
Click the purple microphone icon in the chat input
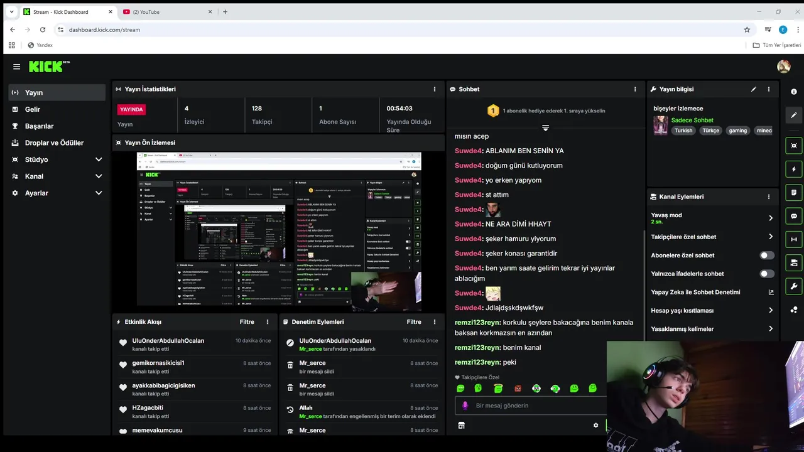465,406
